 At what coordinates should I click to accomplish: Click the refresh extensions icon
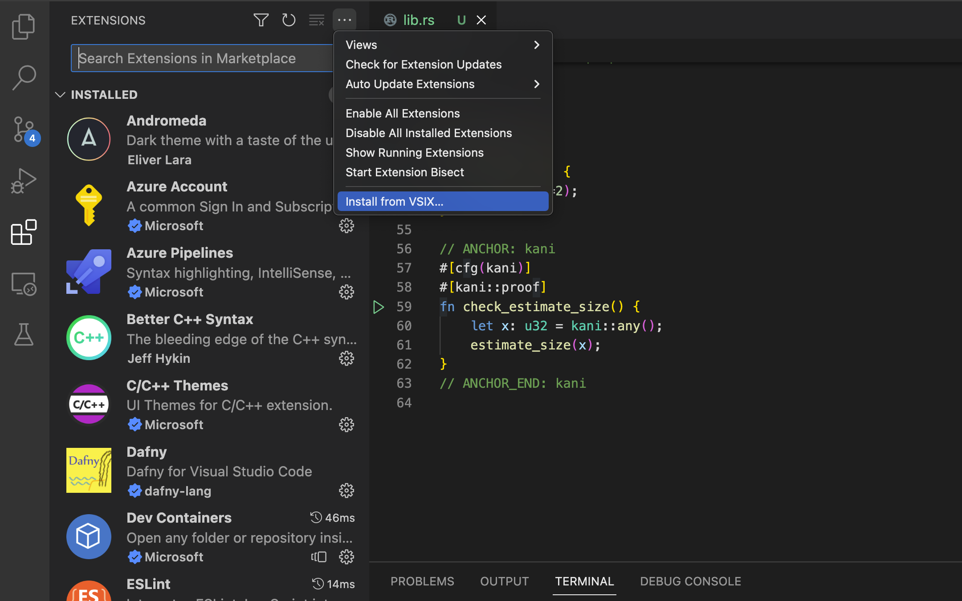coord(289,20)
